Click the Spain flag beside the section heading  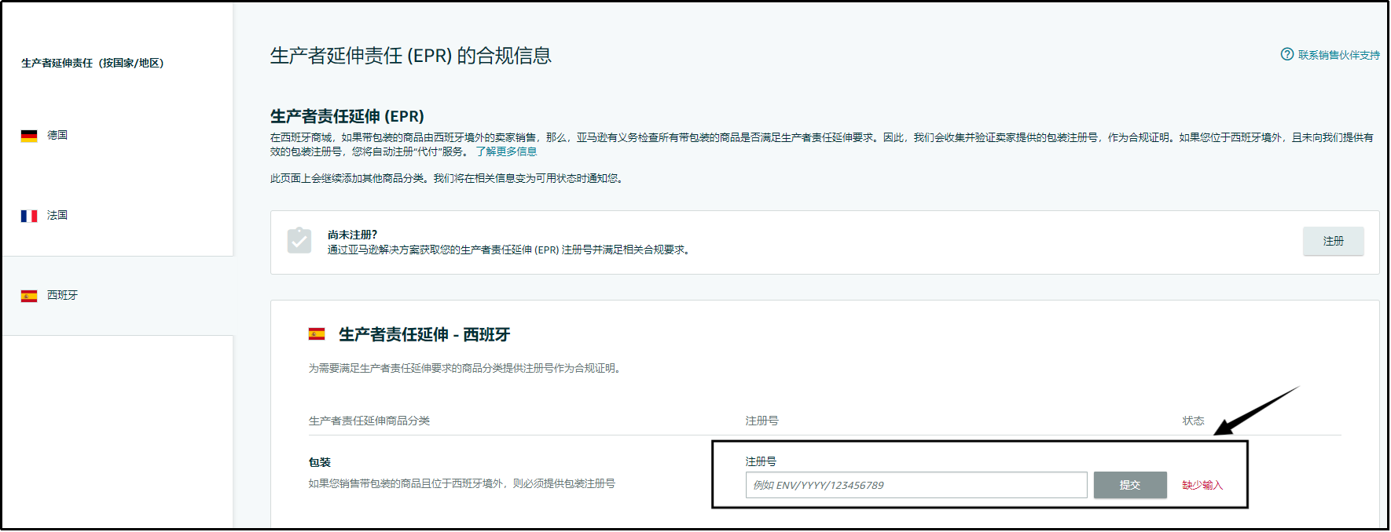(x=317, y=334)
